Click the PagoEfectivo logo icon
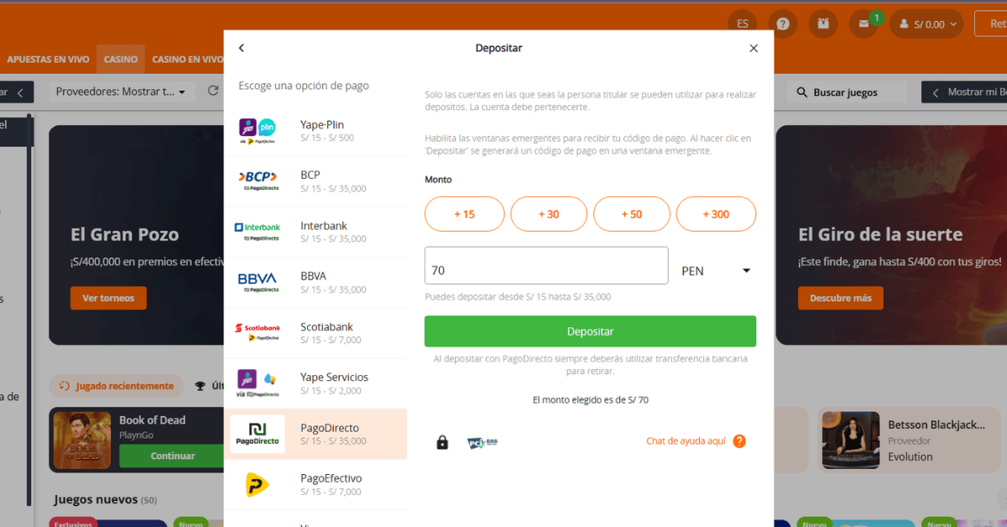Viewport: 1007px width, 527px height. (257, 484)
